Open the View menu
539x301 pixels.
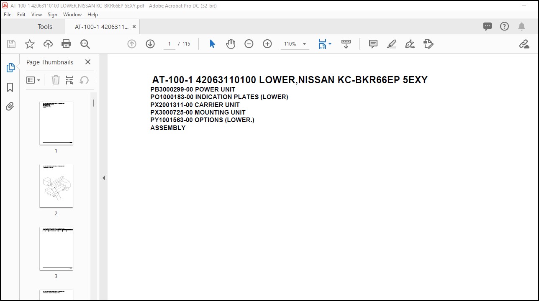click(x=36, y=14)
